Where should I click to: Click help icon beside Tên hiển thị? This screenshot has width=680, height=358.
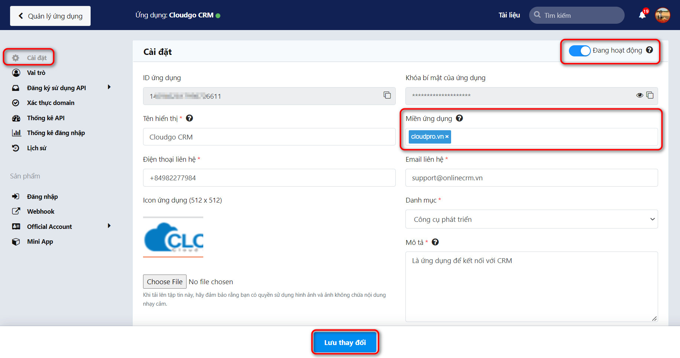point(190,118)
